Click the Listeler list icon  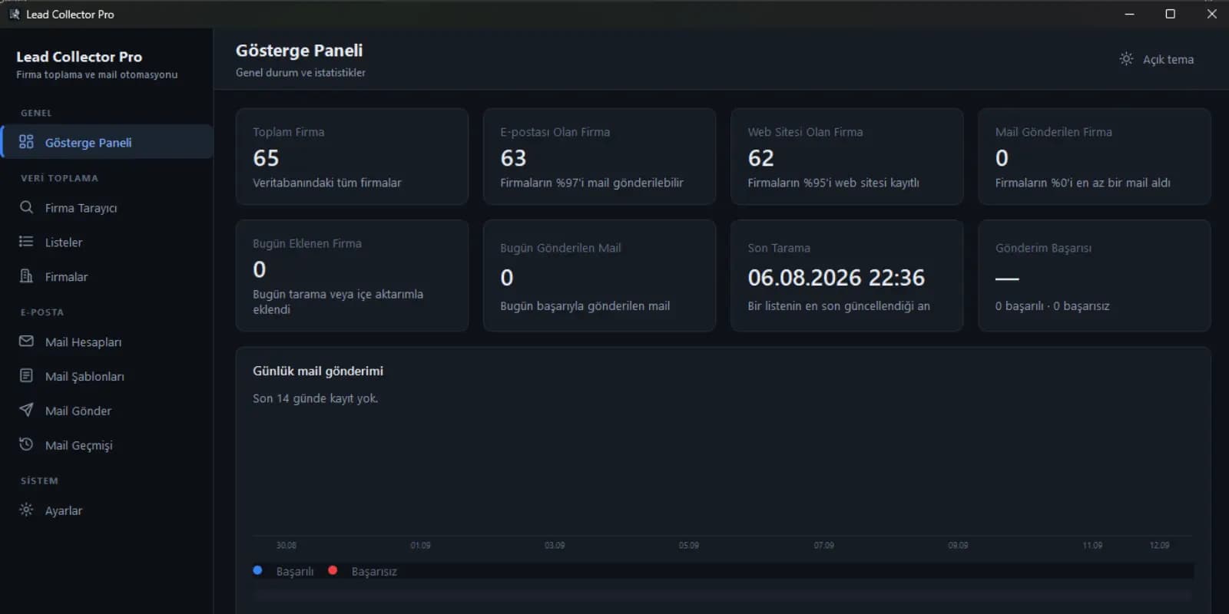click(x=26, y=242)
